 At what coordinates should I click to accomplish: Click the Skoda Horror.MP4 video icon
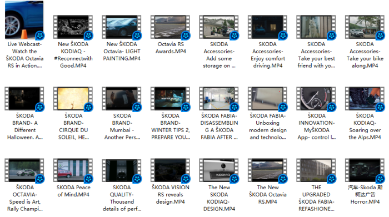pyautogui.click(x=365, y=170)
